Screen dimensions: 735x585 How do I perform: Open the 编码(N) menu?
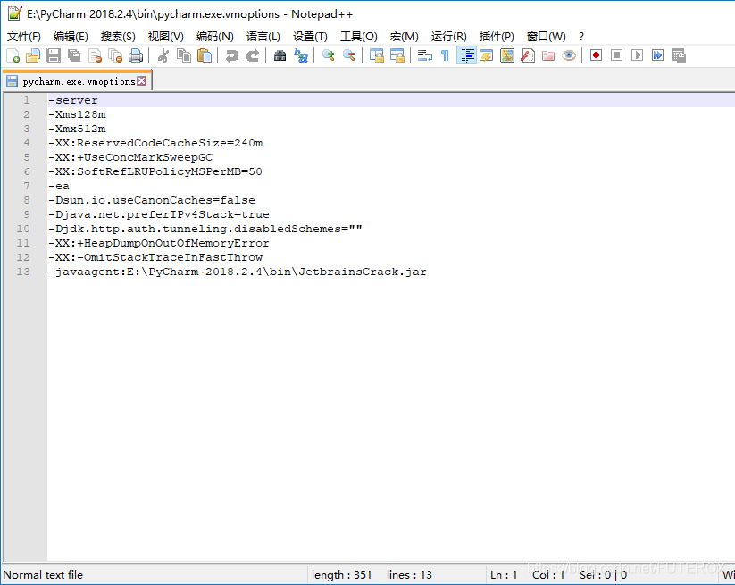[214, 37]
